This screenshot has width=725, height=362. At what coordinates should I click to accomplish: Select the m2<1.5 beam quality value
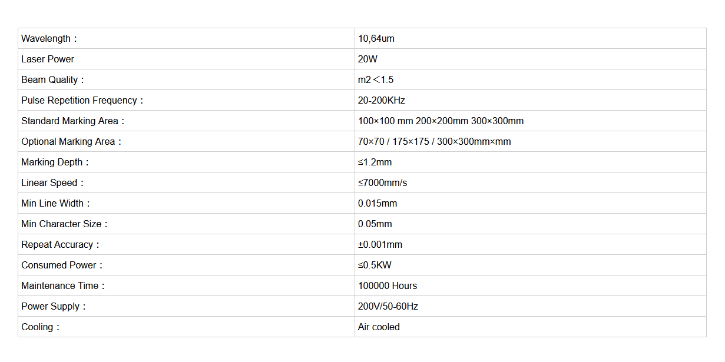376,80
